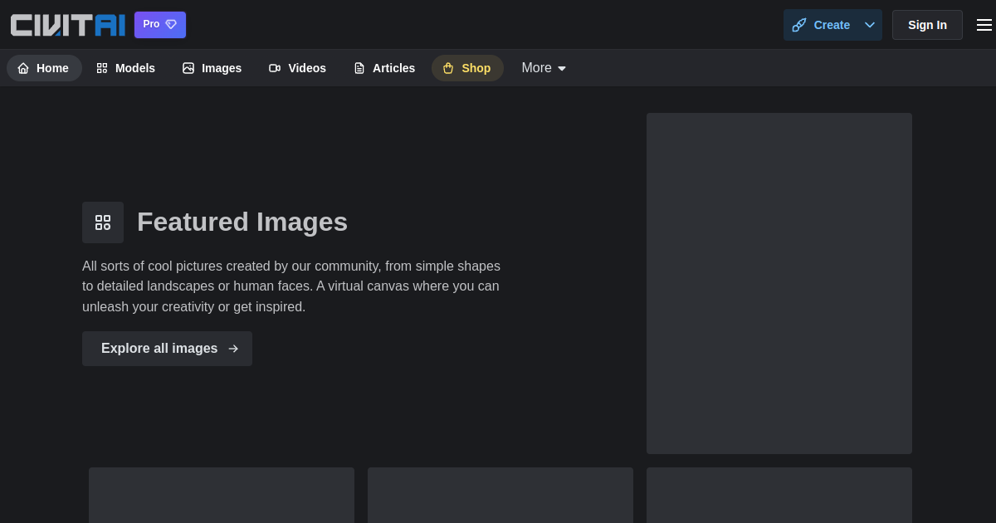This screenshot has height=523, width=996.
Task: Open the bottom-right image card
Action: click(x=779, y=495)
